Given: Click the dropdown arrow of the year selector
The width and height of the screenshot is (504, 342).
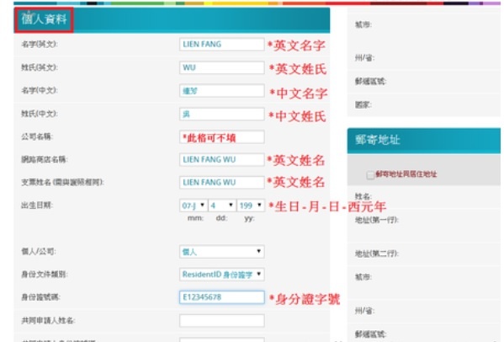Looking at the screenshot, I should point(259,205).
